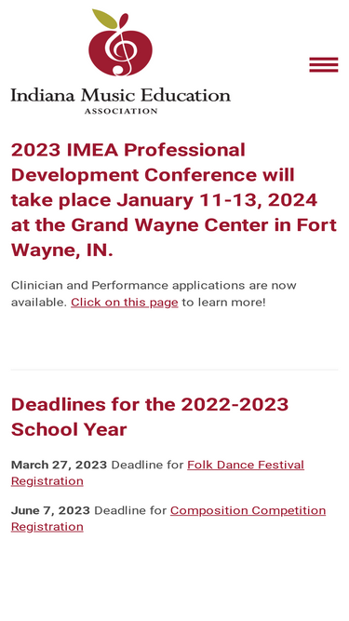This screenshot has width=349, height=621.
Task: Click the Indiana Music Education wordmark
Action: (121, 96)
